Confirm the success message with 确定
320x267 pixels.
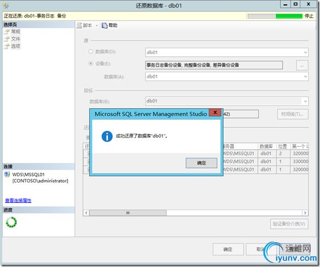click(x=201, y=163)
